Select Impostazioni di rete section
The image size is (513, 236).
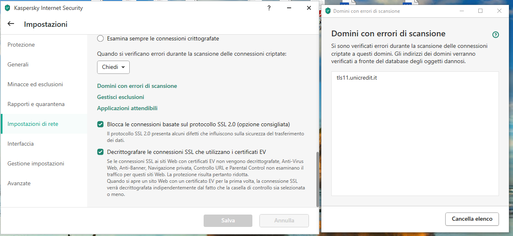pos(44,124)
